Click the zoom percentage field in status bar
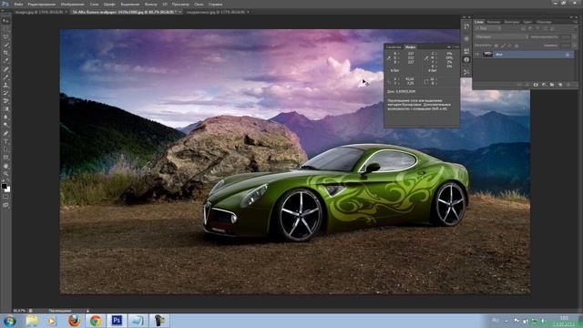This screenshot has height=328, width=583. pyautogui.click(x=19, y=311)
